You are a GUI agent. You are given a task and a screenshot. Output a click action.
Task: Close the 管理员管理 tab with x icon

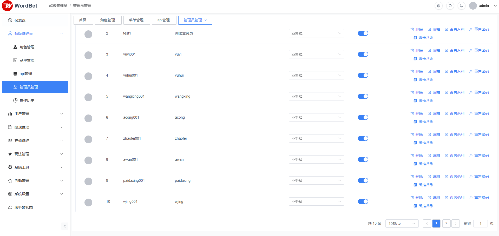(206, 20)
